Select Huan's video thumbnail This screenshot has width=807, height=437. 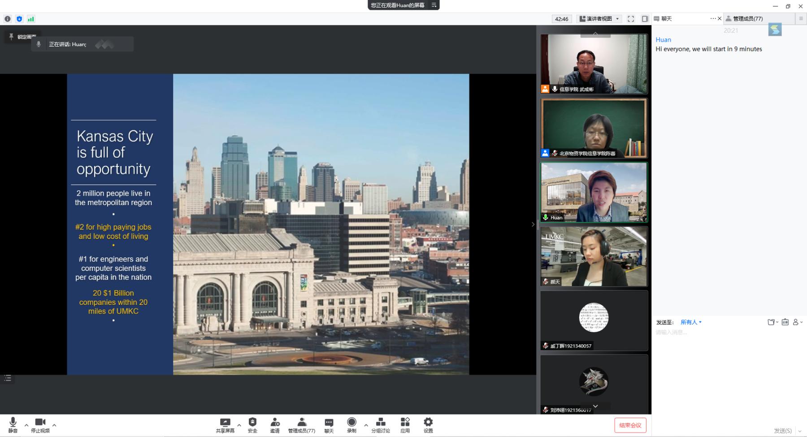point(594,193)
